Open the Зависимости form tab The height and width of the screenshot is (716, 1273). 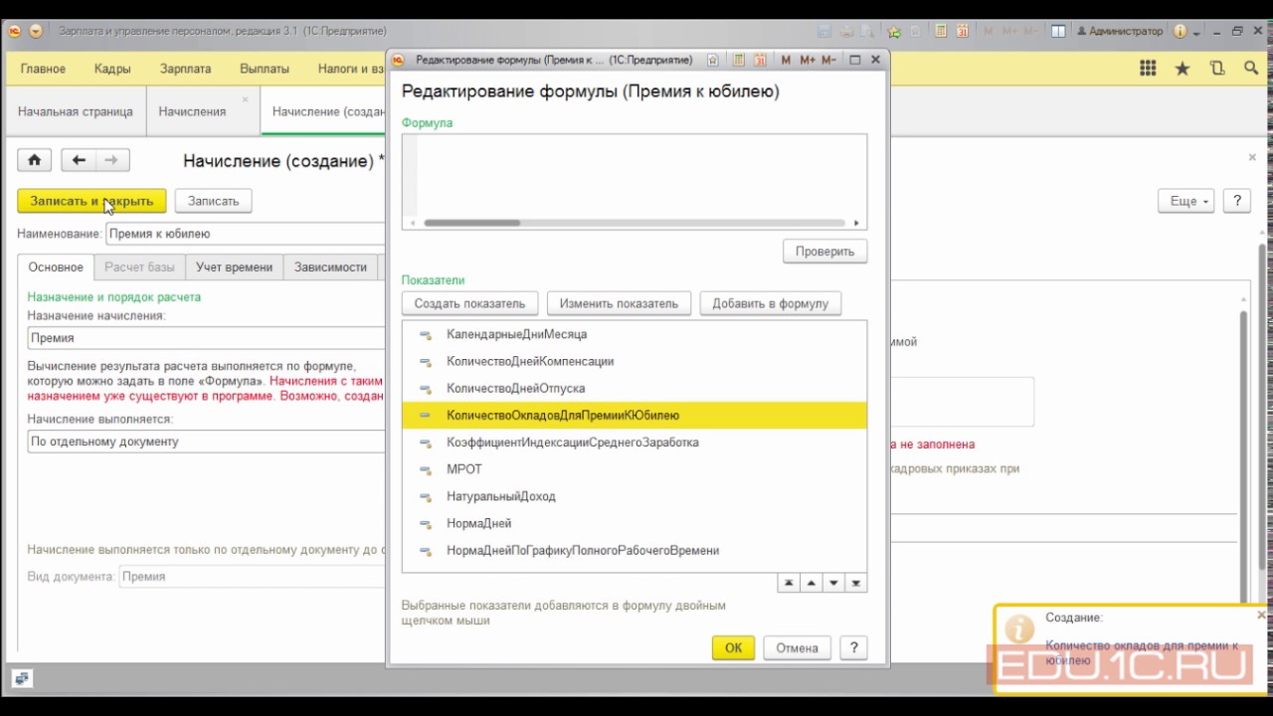pos(330,267)
